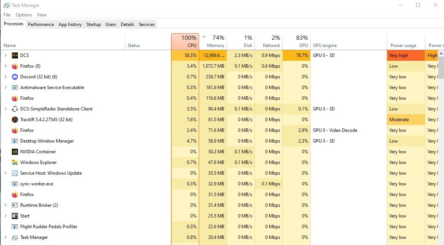Sort processes by the GPU percentage column
This screenshot has height=245, width=444.
pyautogui.click(x=297, y=42)
